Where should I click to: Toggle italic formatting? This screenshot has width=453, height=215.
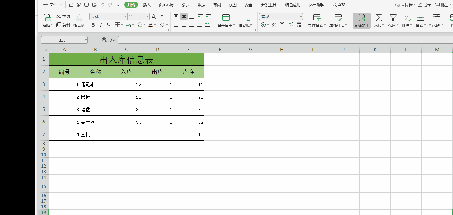[101, 25]
